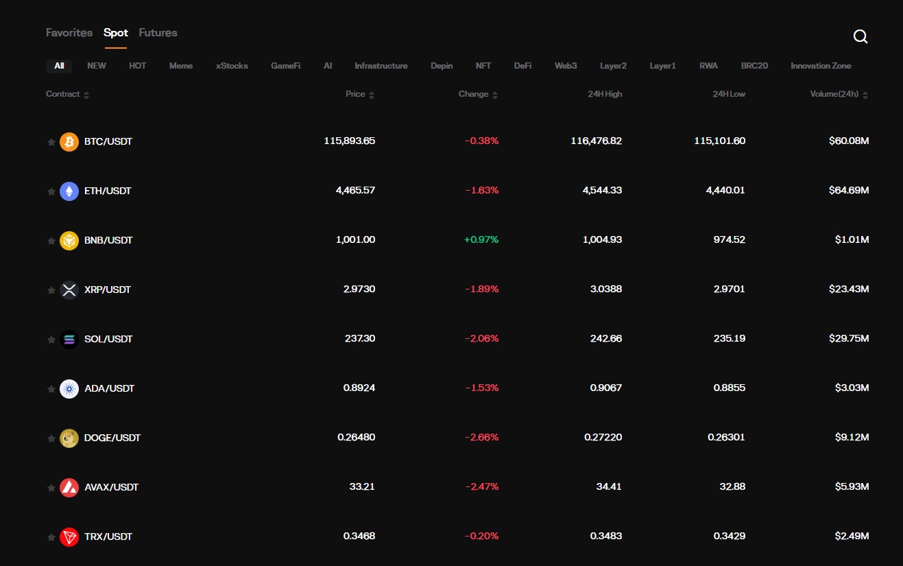This screenshot has height=566, width=903.
Task: Select the HOT category filter
Action: click(x=137, y=65)
